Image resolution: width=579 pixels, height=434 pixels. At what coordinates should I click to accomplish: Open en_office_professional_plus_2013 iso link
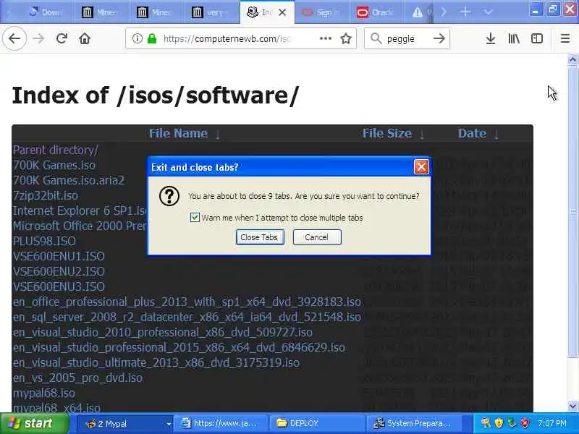click(x=187, y=302)
